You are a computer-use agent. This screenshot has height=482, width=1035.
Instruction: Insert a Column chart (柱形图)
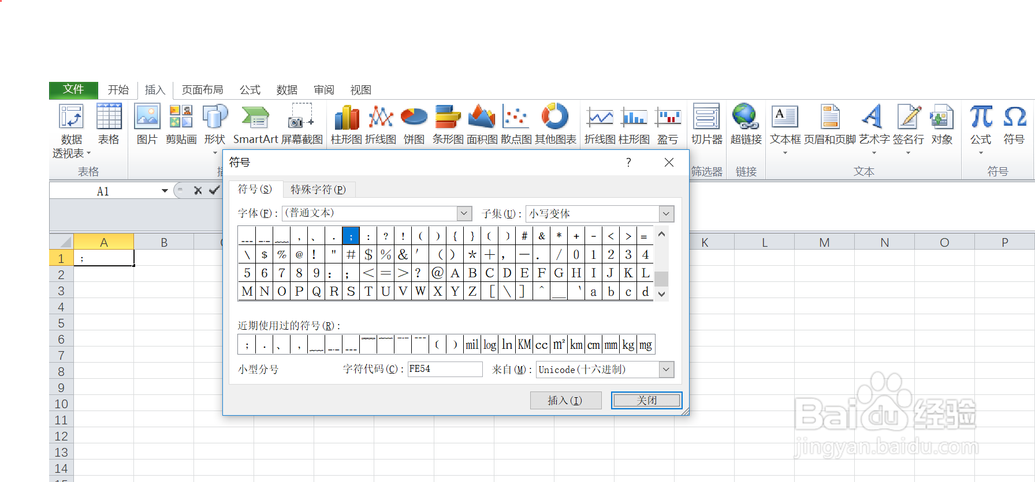pyautogui.click(x=347, y=124)
